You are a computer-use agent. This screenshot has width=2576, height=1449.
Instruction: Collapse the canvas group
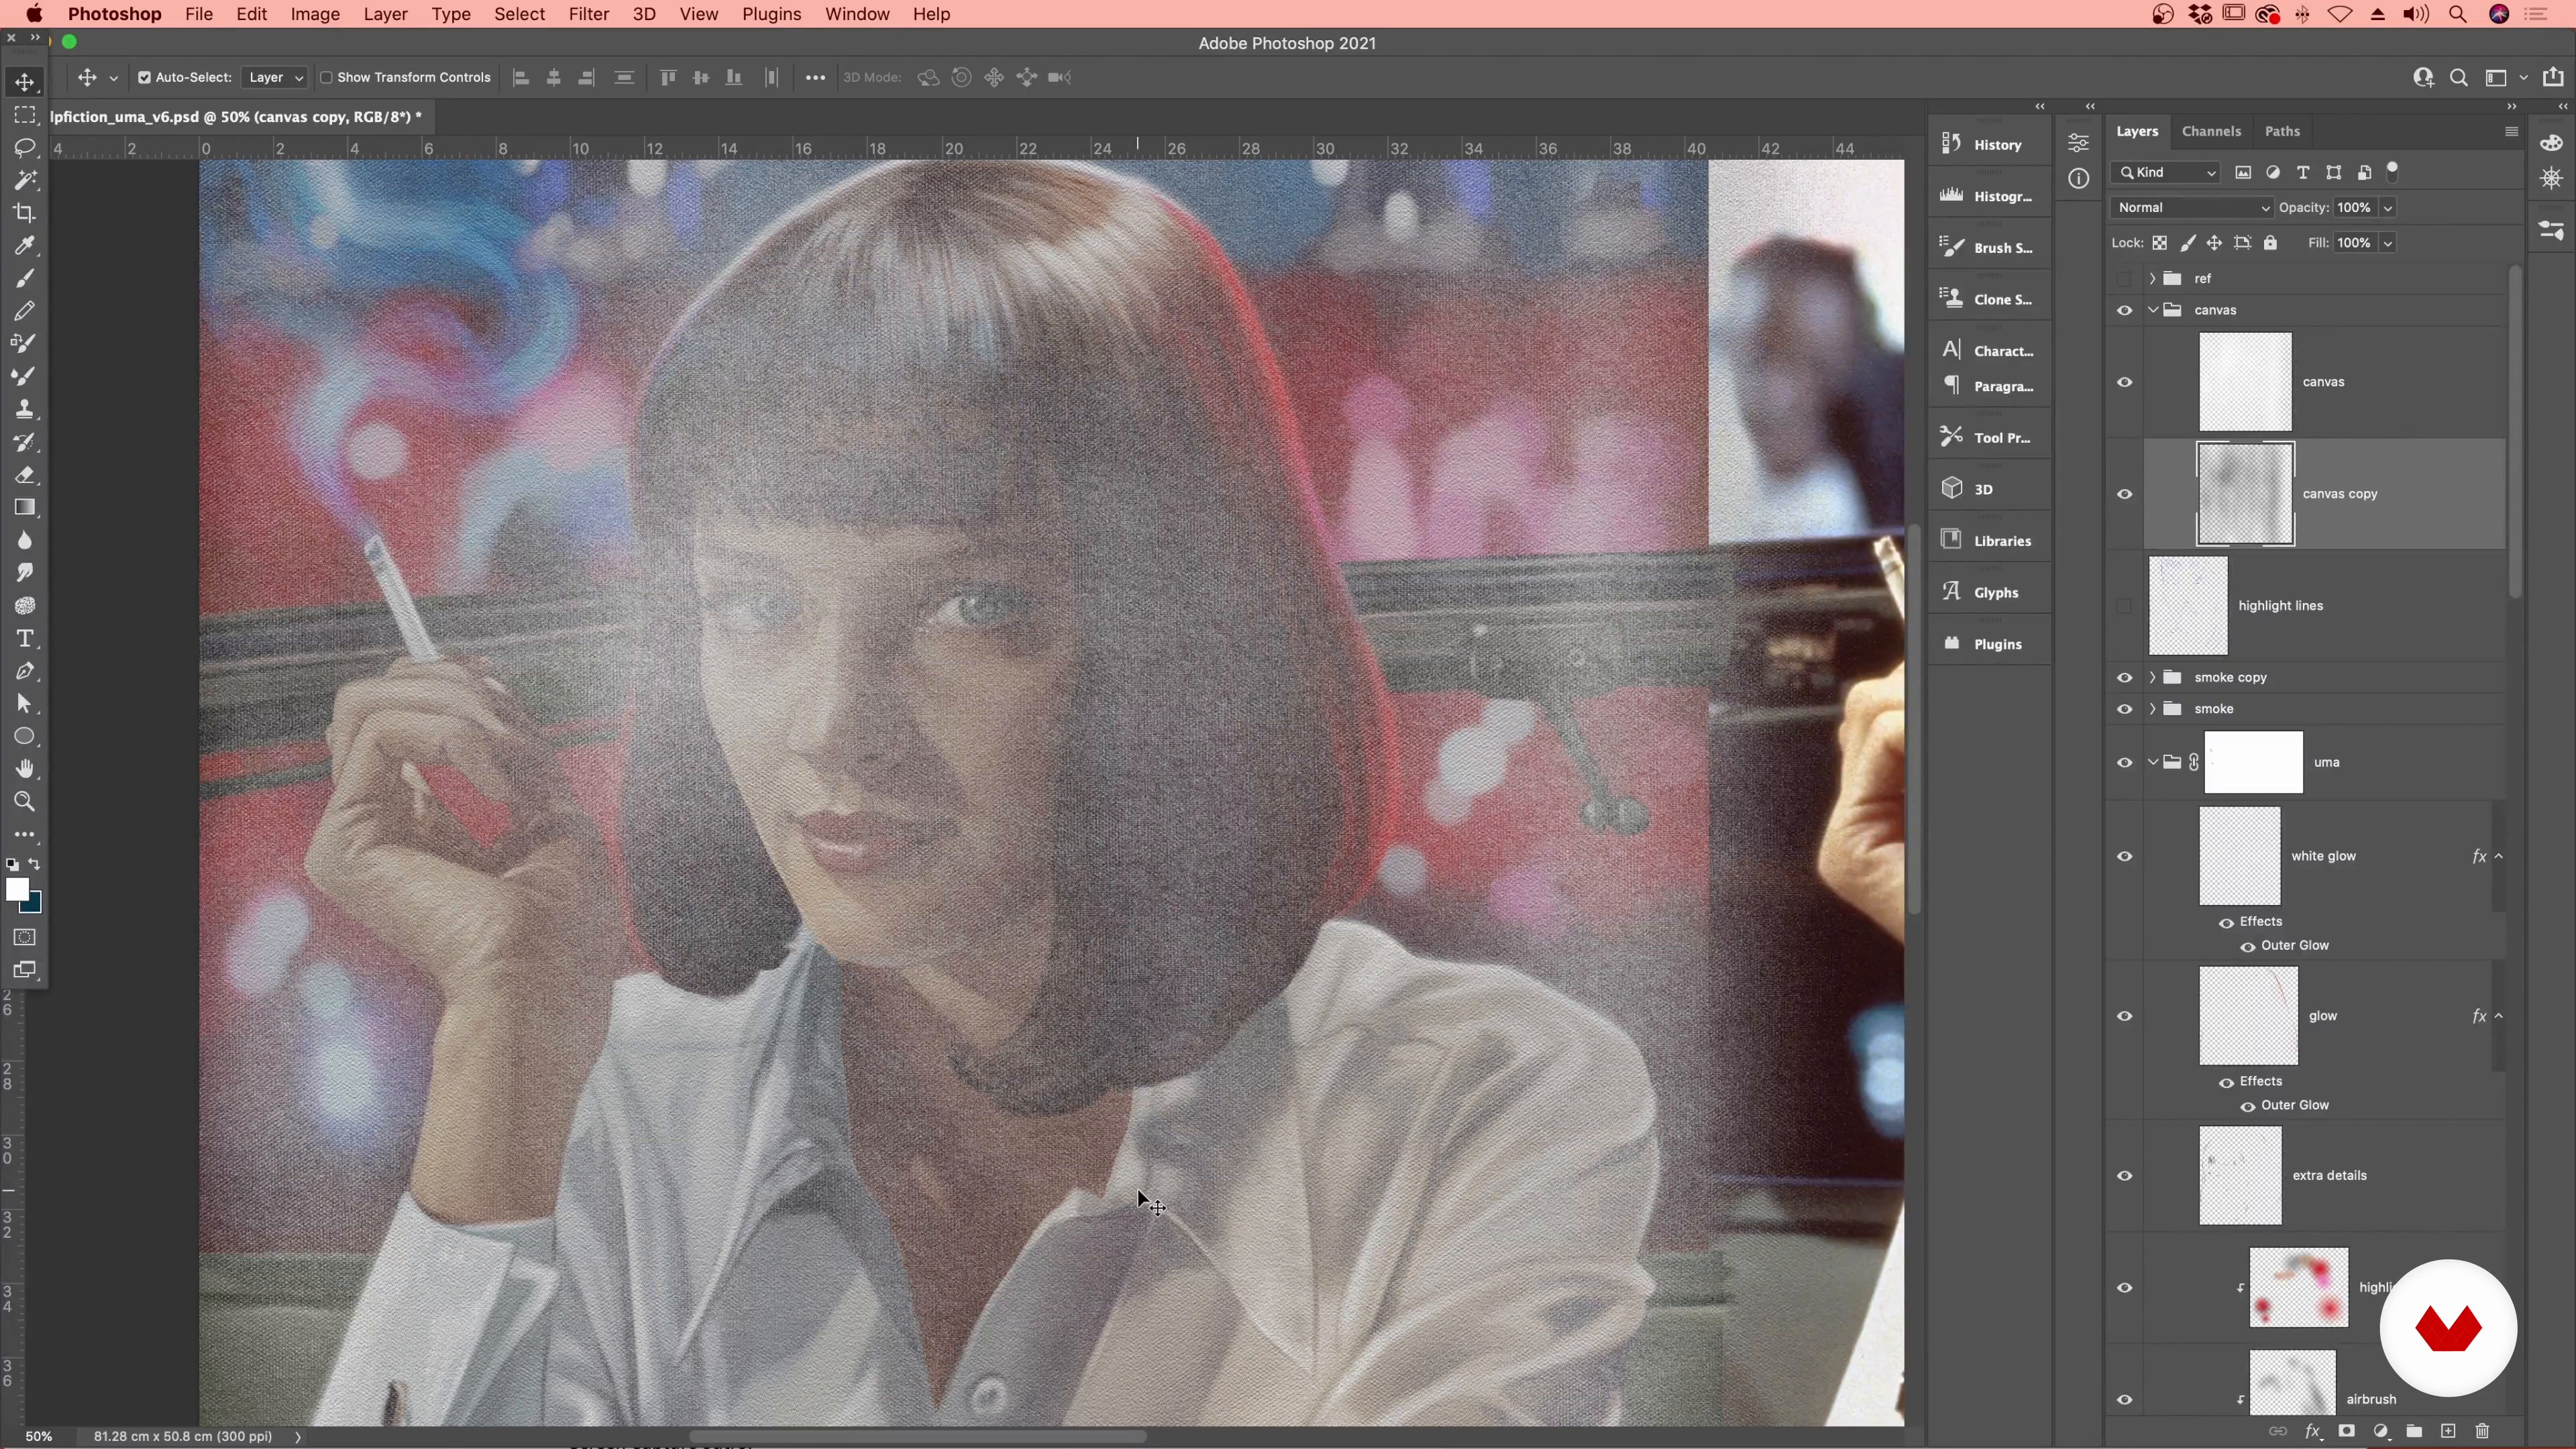(x=2152, y=310)
